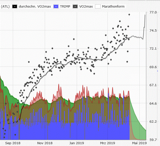160x146 pixels.
Task: Toggle the dark gray VO2max legend swatch
Action: (x=75, y=6)
